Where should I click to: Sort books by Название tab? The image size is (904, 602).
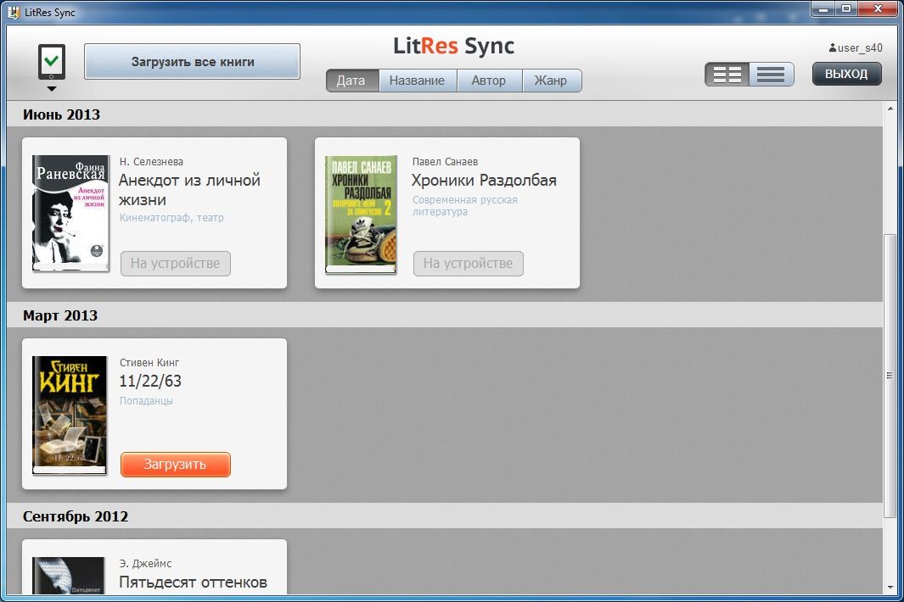click(418, 81)
